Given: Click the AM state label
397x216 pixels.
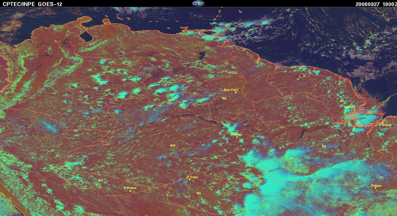Looking at the screenshot, I should [173, 146].
